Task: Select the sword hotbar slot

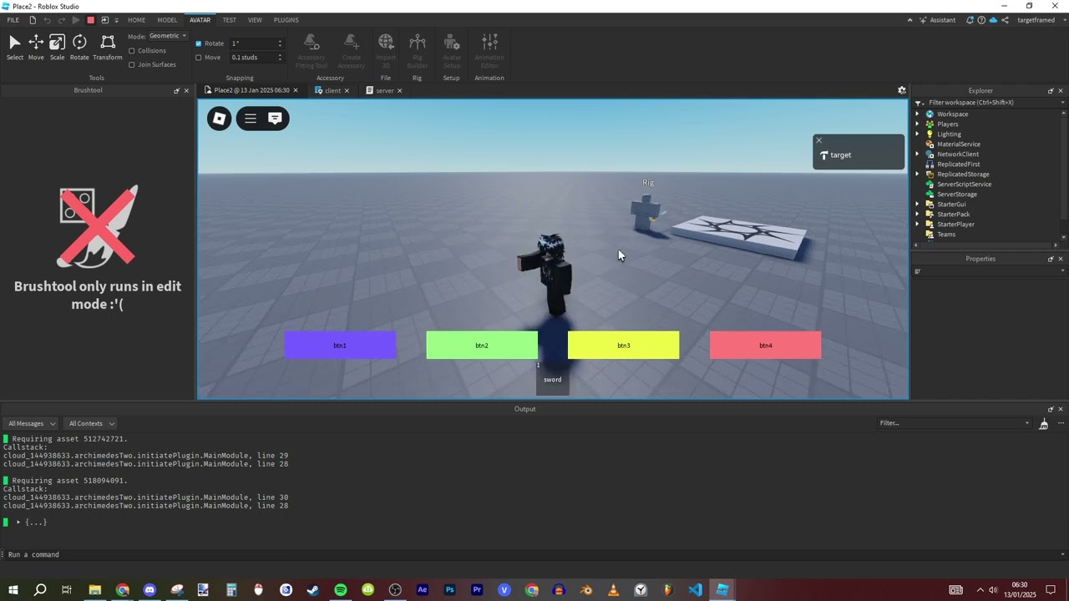Action: tap(553, 379)
